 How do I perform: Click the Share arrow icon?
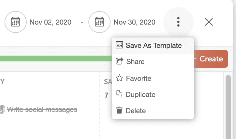pos(120,61)
